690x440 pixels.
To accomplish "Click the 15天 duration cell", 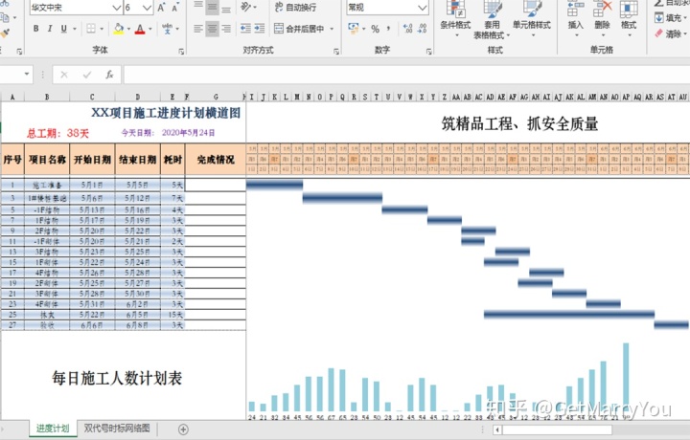I will pos(172,315).
